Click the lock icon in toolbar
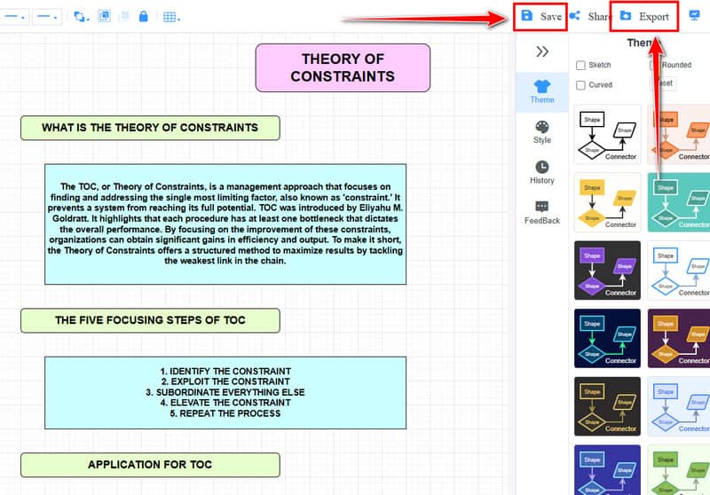 [144, 16]
